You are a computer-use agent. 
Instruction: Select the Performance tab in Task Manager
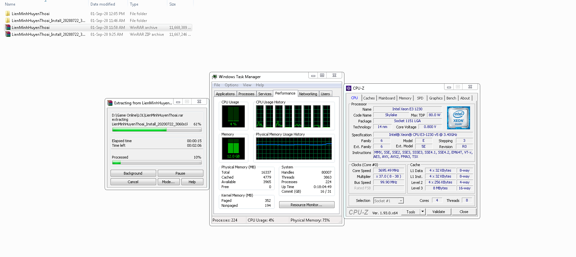tap(285, 93)
